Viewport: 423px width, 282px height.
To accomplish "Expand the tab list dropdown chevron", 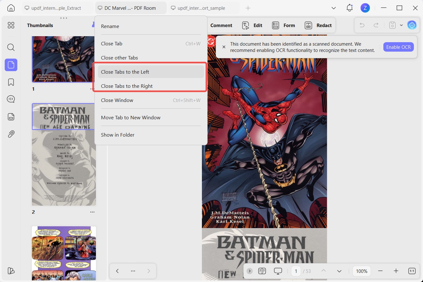I will tap(334, 8).
